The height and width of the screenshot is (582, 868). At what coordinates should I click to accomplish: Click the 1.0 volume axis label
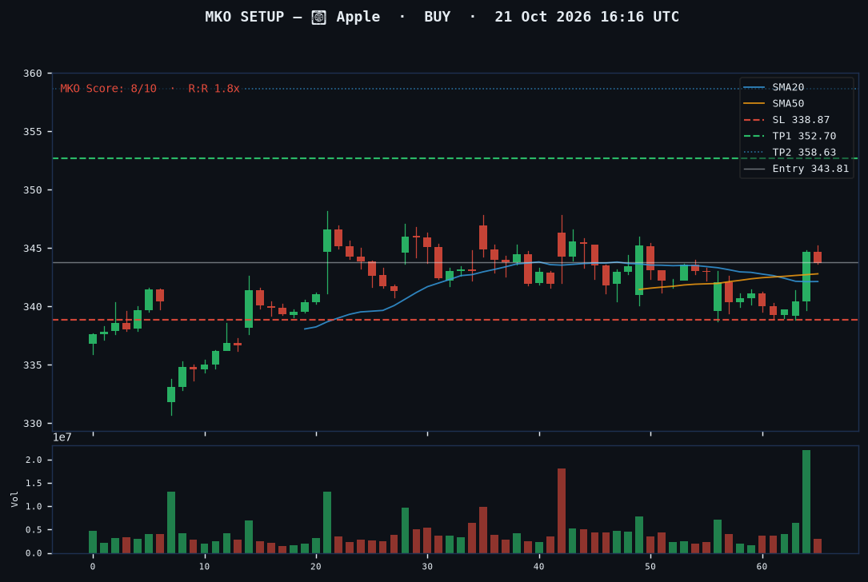pos(34,507)
